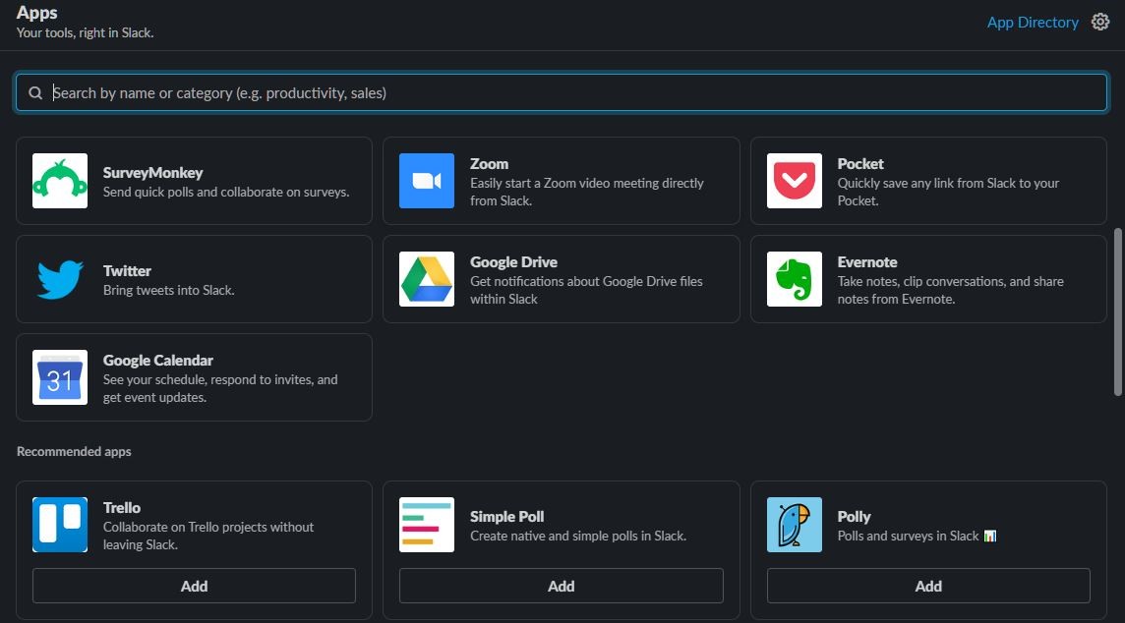
Task: Click 'Your tools, right in Slack.' subtitle
Action: click(85, 33)
